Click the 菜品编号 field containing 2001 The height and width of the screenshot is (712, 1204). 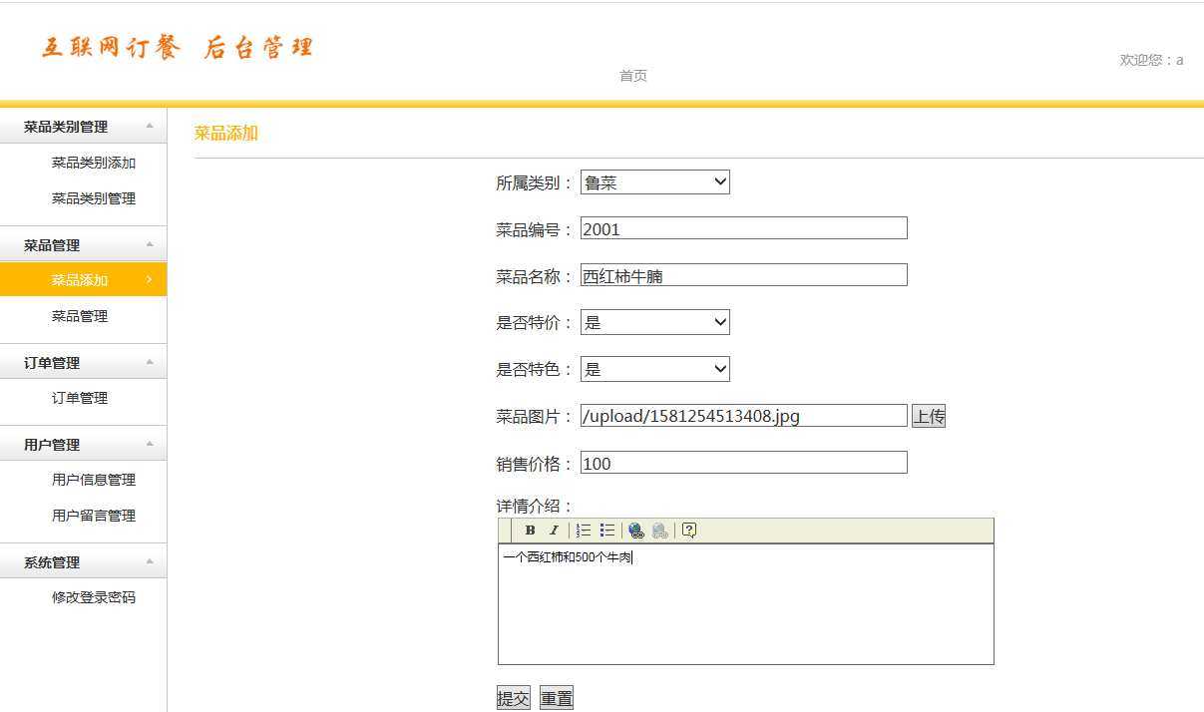(x=744, y=228)
